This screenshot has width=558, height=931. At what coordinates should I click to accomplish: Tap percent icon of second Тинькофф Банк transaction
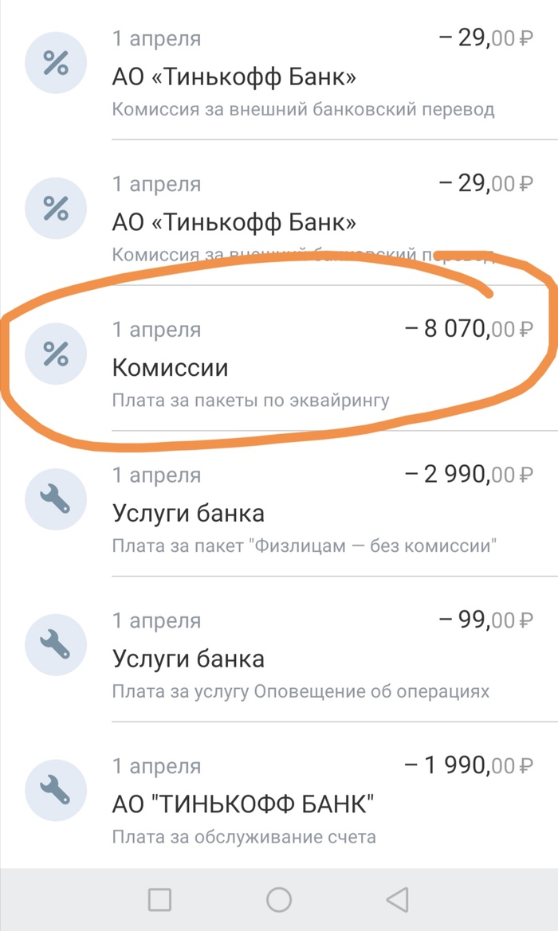pos(55,210)
